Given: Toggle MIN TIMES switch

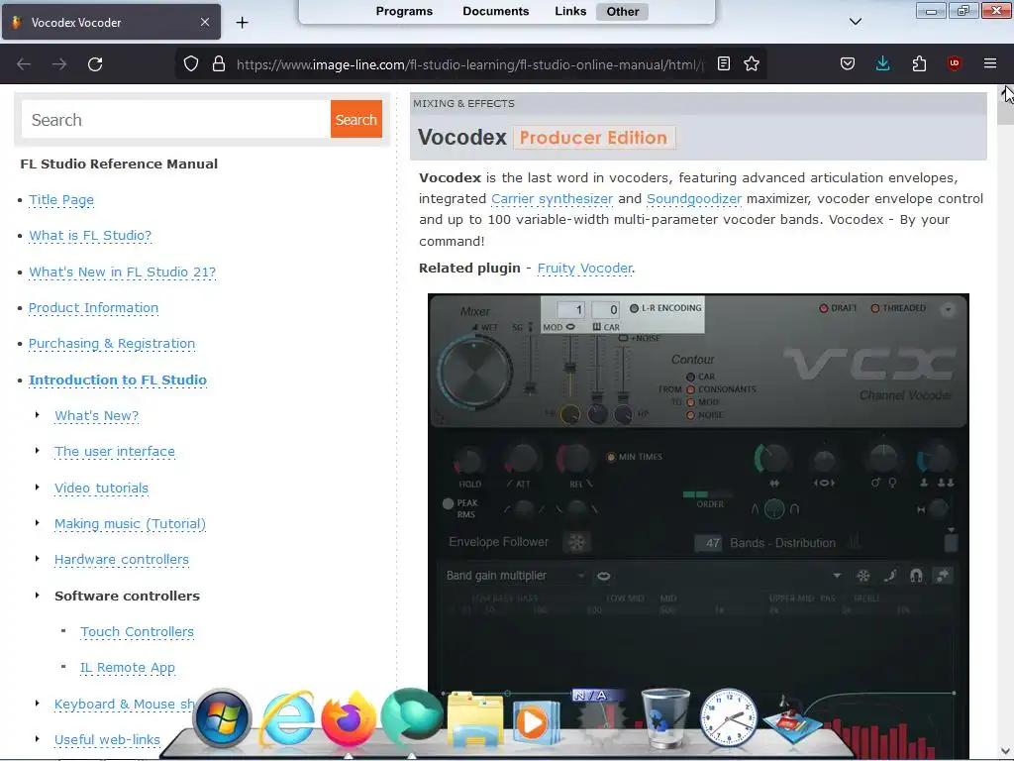Looking at the screenshot, I should [611, 457].
